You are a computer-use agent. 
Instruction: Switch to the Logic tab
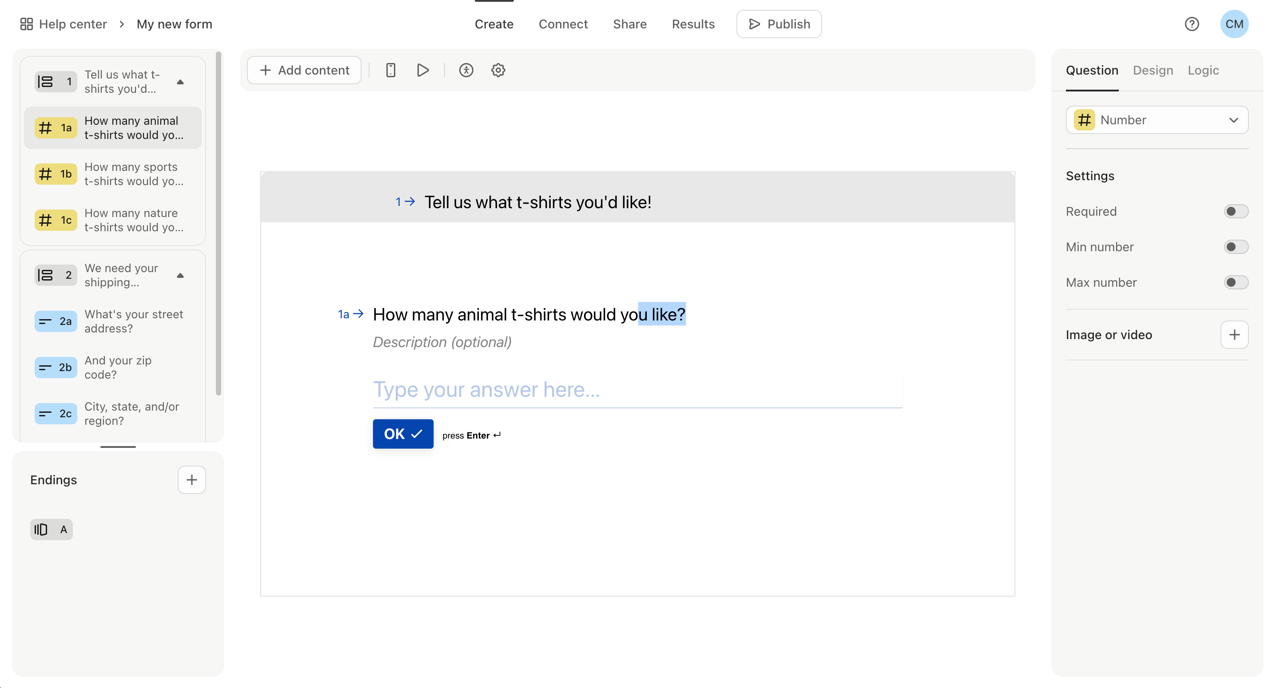click(x=1203, y=70)
